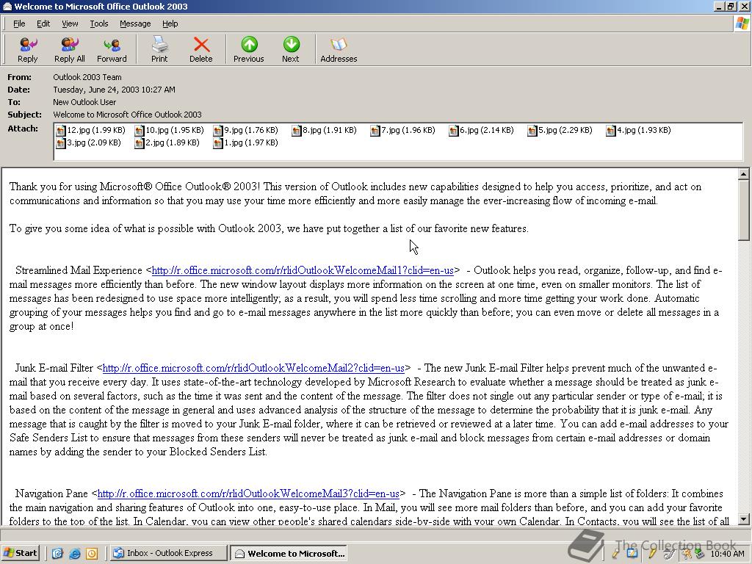Click the recipient New Outlook User

coord(84,102)
